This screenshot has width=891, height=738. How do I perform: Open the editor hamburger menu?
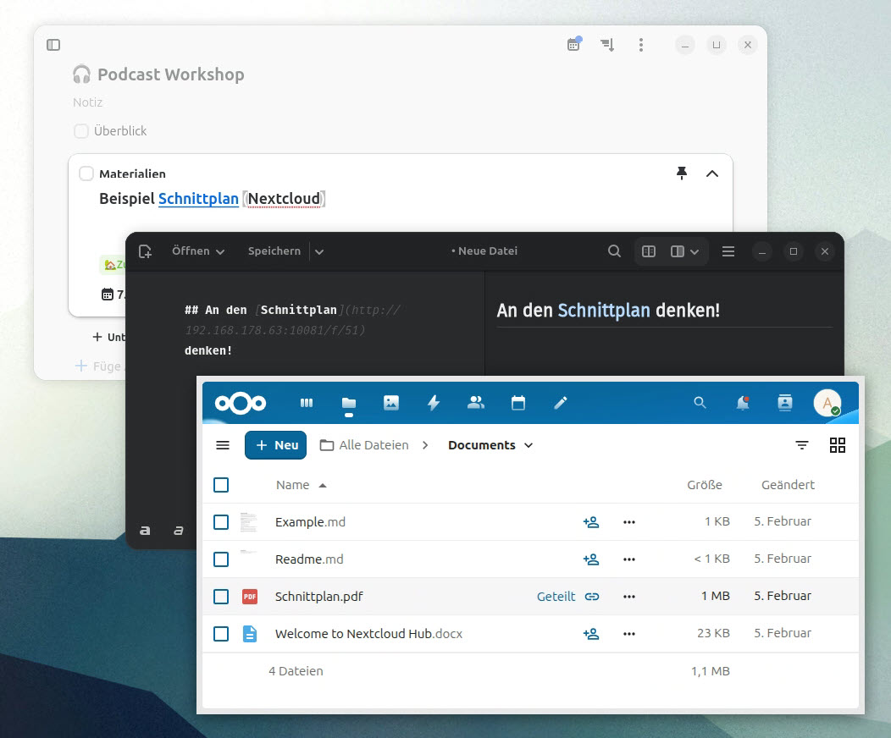[x=728, y=251]
